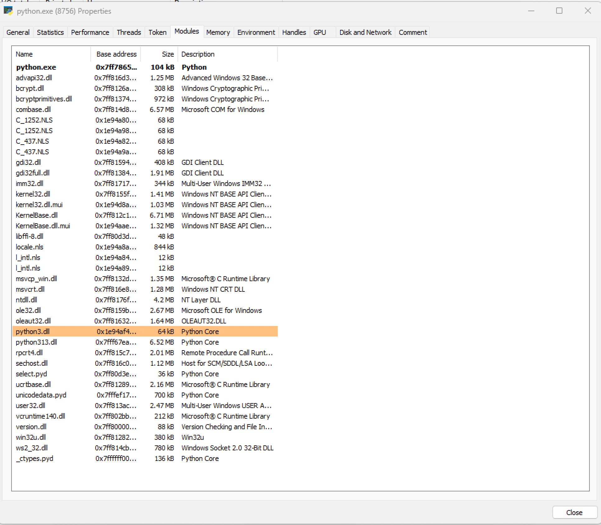Select the msvcrt.dll row

tap(145, 289)
